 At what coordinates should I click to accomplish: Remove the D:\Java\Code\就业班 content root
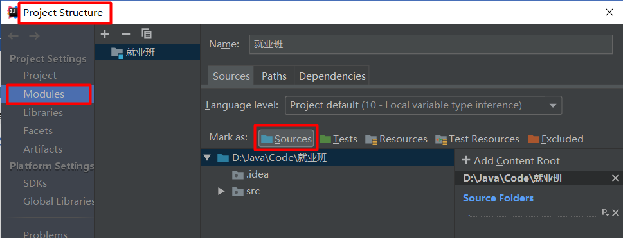point(615,178)
